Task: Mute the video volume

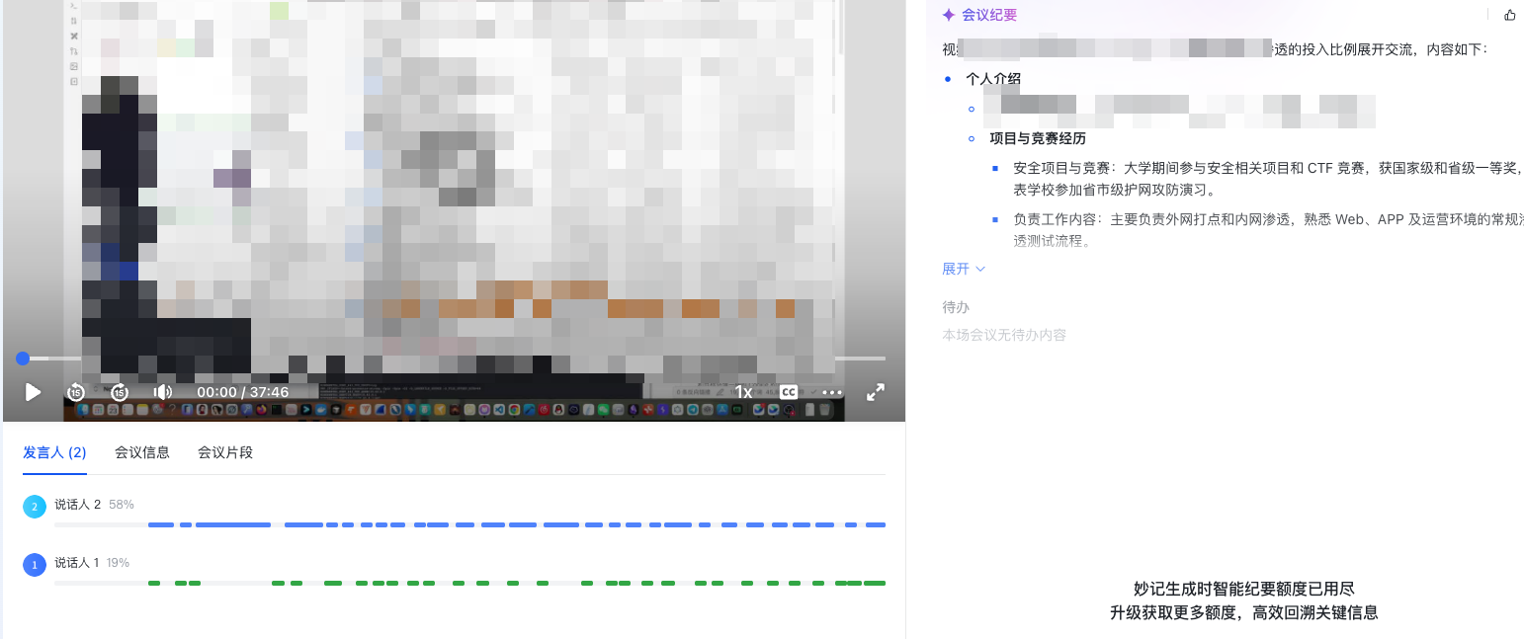Action: point(162,392)
